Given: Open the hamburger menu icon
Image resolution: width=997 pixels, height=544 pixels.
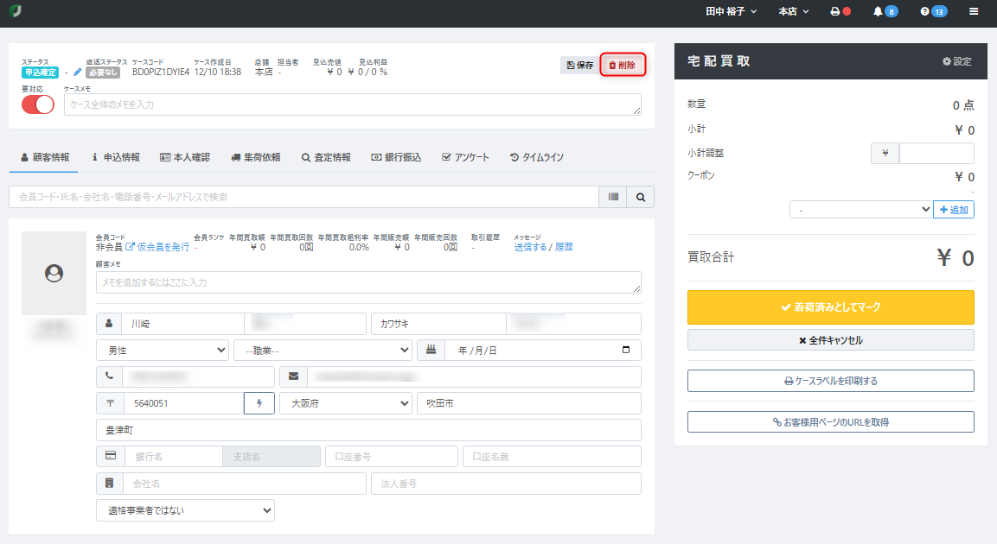Looking at the screenshot, I should pos(974,12).
